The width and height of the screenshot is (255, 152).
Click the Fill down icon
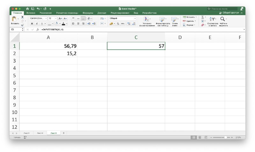tap(203, 21)
